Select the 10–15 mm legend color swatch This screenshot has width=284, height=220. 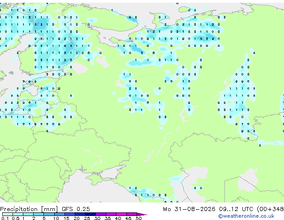59,214
